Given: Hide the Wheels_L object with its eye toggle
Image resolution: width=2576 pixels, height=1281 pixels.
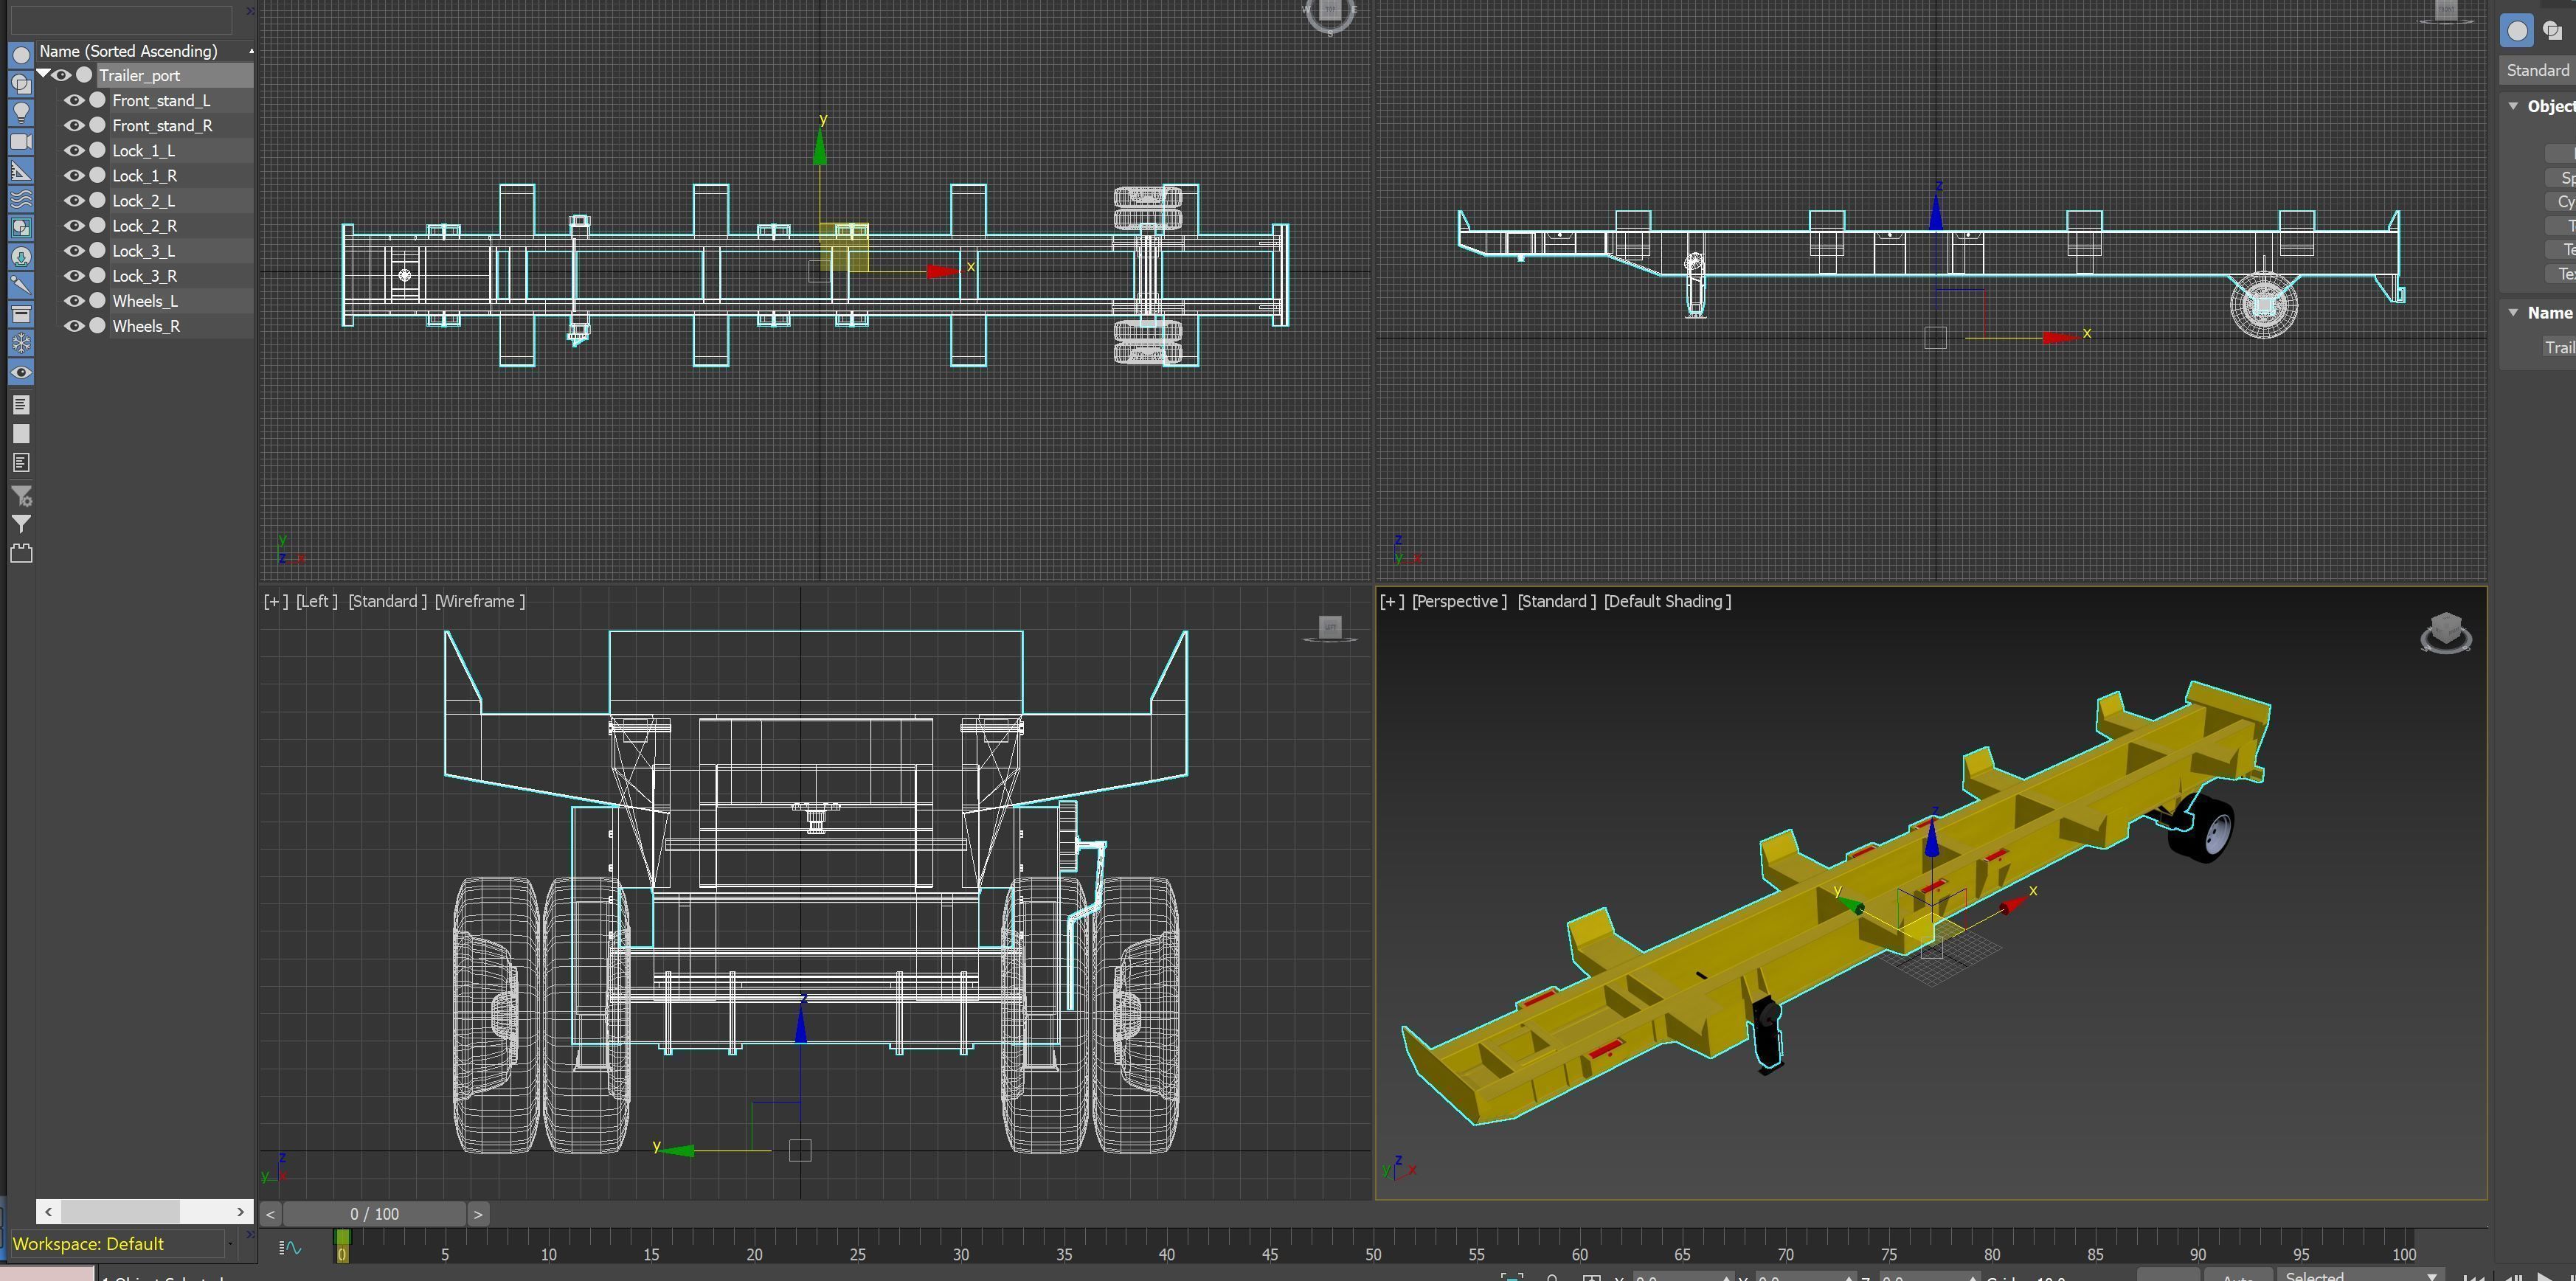Looking at the screenshot, I should tap(75, 300).
